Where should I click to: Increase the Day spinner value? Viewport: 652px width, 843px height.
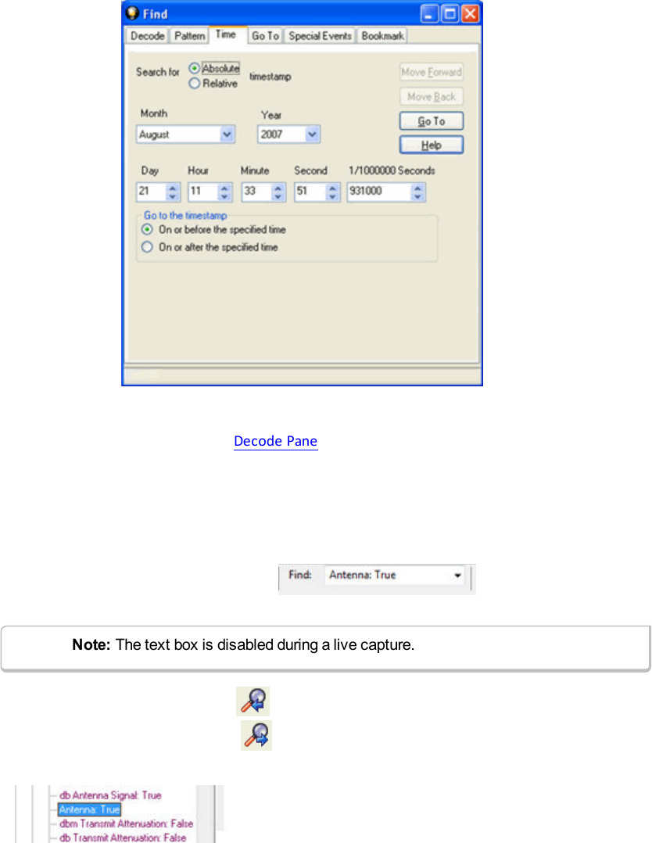click(x=173, y=188)
